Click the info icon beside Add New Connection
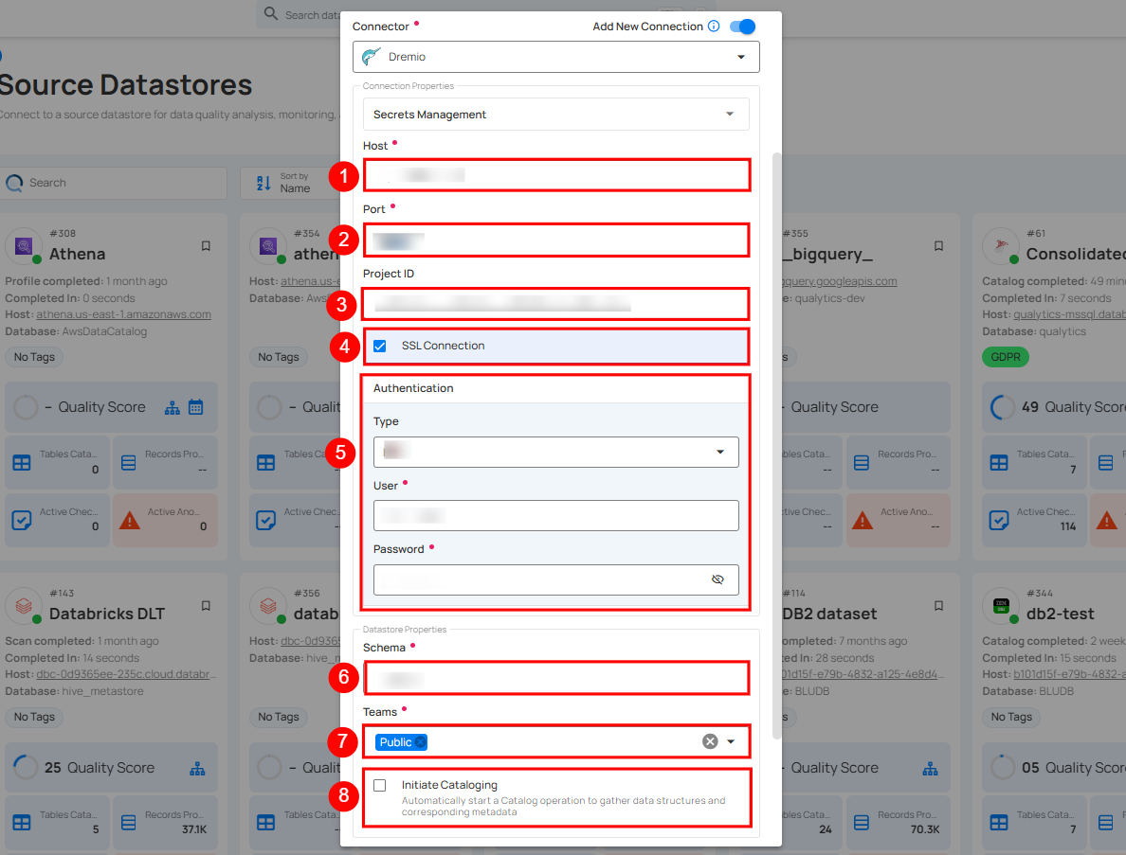Image resolution: width=1126 pixels, height=855 pixels. pyautogui.click(x=713, y=27)
